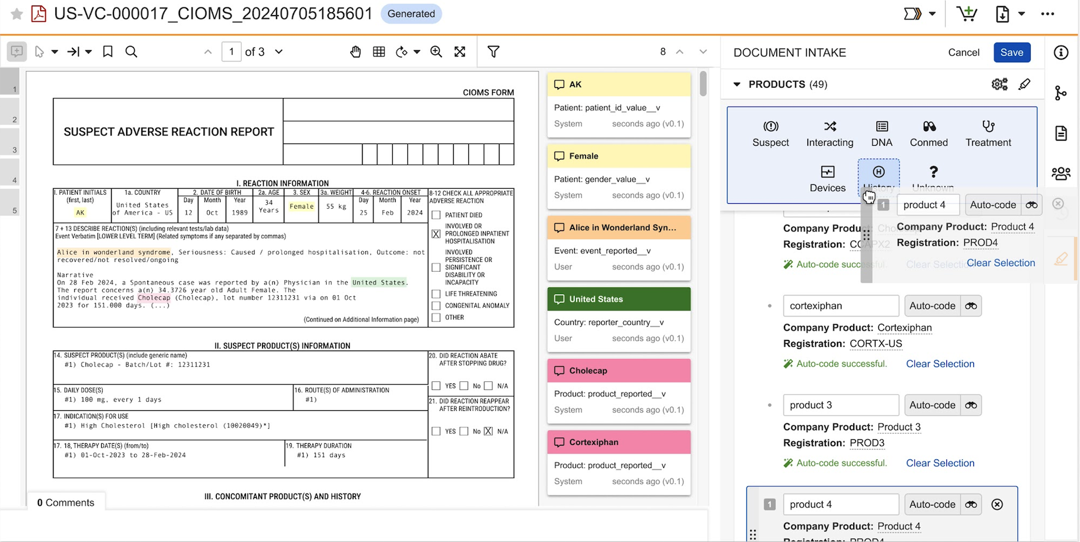Click Auto-code for product 3
This screenshot has width=1080, height=542.
tap(932, 405)
